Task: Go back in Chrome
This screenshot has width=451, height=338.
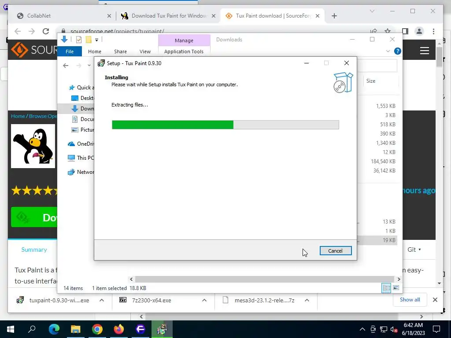Action: coord(18,31)
